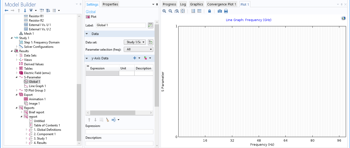Toggle the x-axis log scale button
Viewport: 350px width, 148px height.
tap(193, 11)
